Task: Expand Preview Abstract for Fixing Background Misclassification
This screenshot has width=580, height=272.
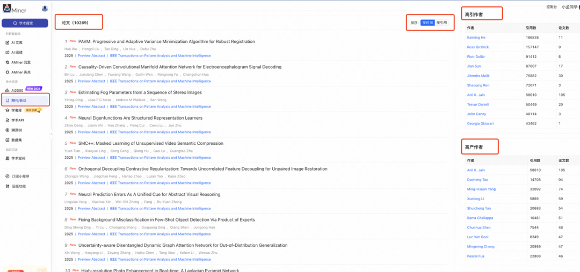Action: point(91,234)
